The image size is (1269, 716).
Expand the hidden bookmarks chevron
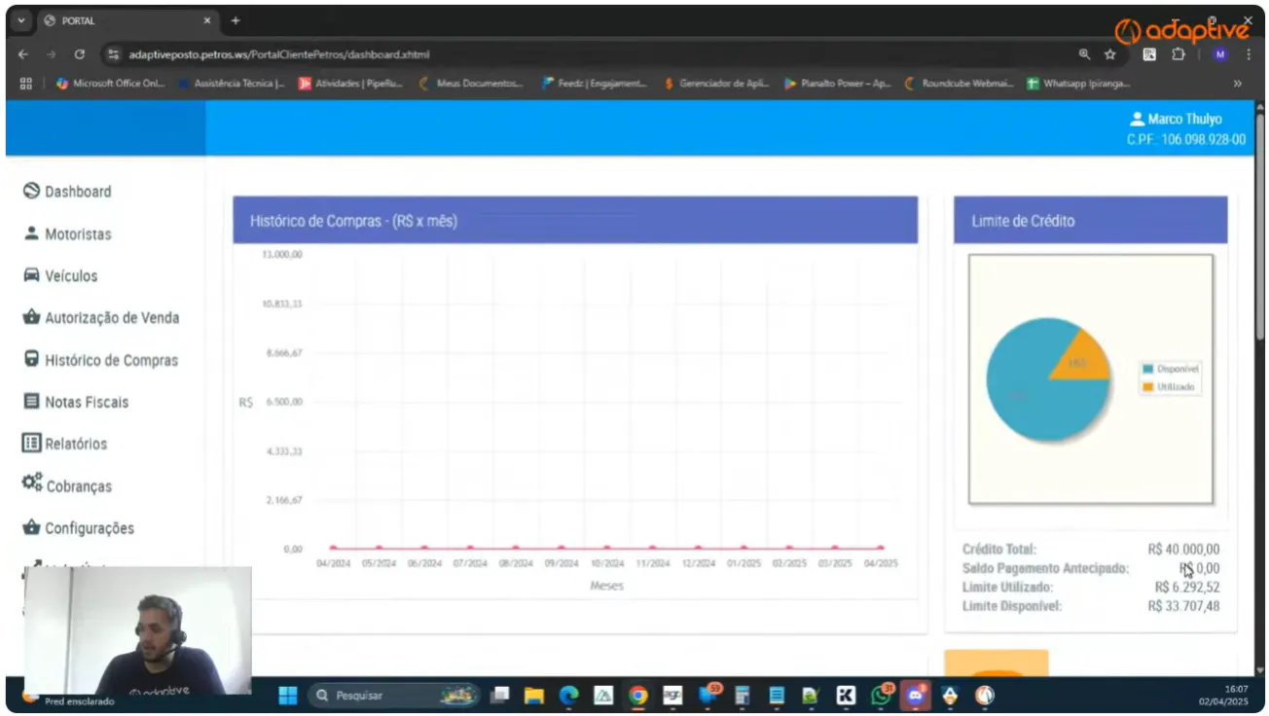click(1238, 84)
